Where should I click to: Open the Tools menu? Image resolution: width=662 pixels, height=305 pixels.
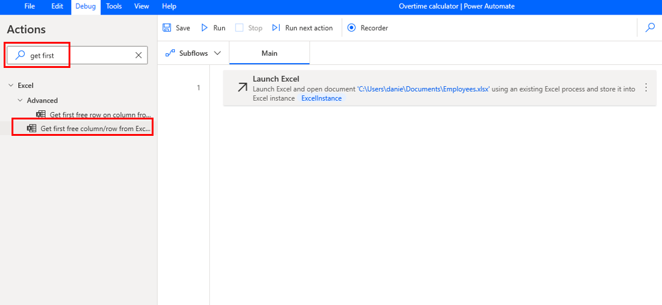coord(114,6)
